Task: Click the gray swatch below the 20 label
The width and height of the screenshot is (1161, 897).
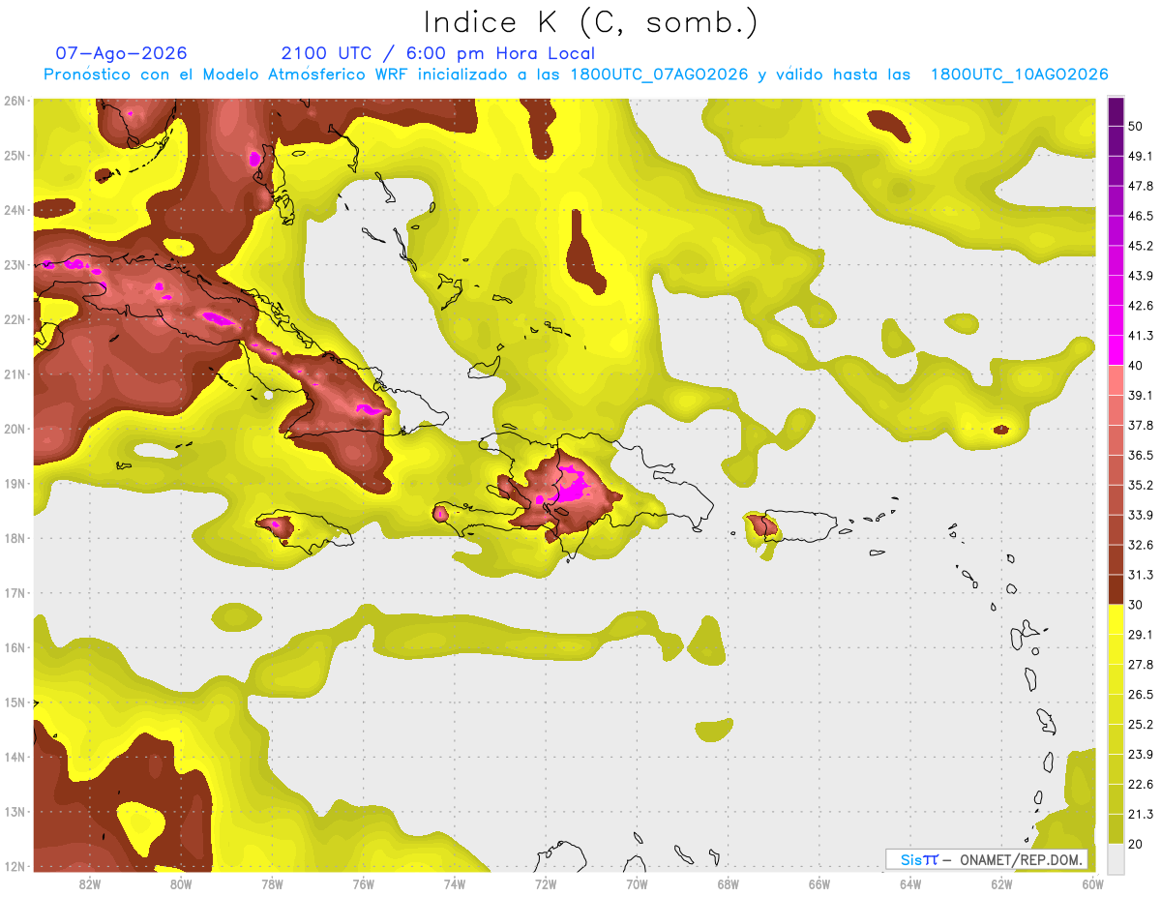Action: click(x=1116, y=857)
